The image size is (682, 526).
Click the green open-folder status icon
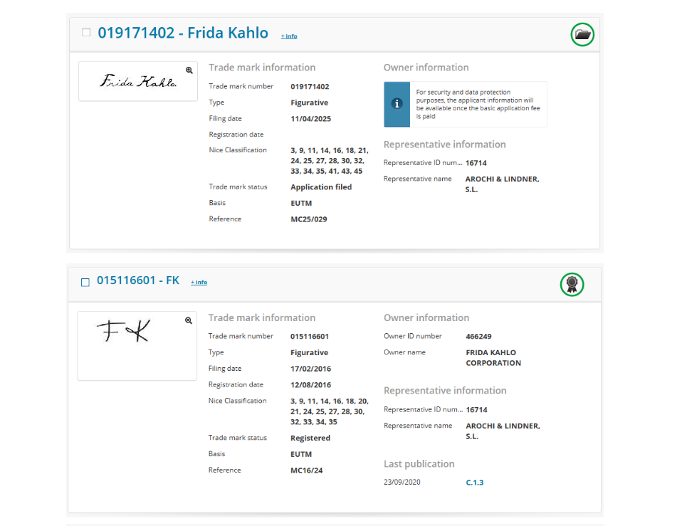tap(582, 34)
